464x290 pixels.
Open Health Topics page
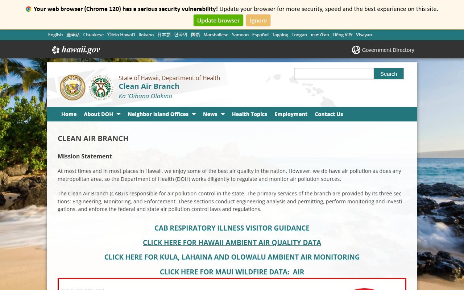pos(249,114)
